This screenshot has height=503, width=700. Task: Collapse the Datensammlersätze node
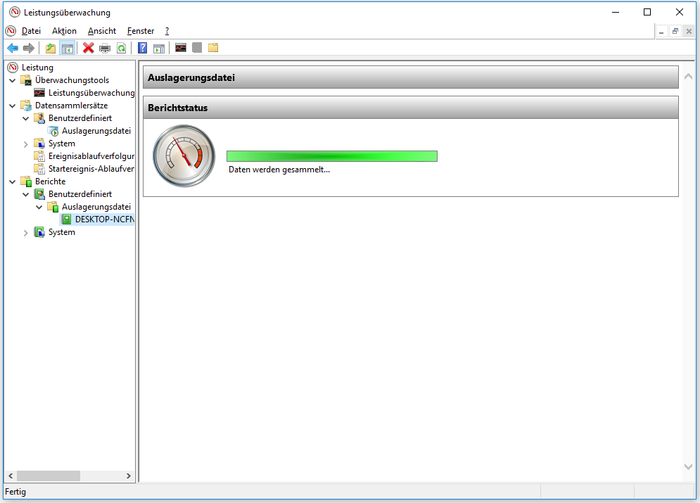click(13, 106)
